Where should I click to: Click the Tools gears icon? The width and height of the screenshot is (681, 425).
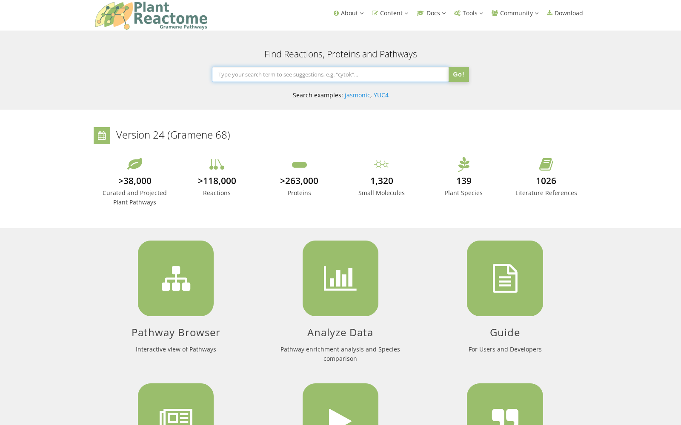pos(458,13)
